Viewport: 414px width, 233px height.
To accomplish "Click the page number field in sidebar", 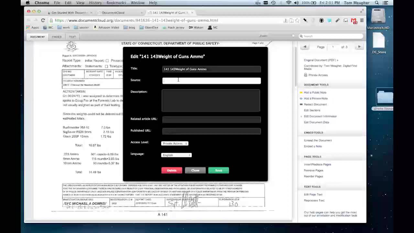I will [332, 47].
